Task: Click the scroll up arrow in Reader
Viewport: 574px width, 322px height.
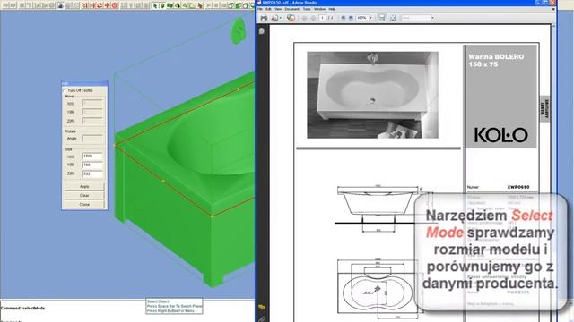Action: [553, 26]
